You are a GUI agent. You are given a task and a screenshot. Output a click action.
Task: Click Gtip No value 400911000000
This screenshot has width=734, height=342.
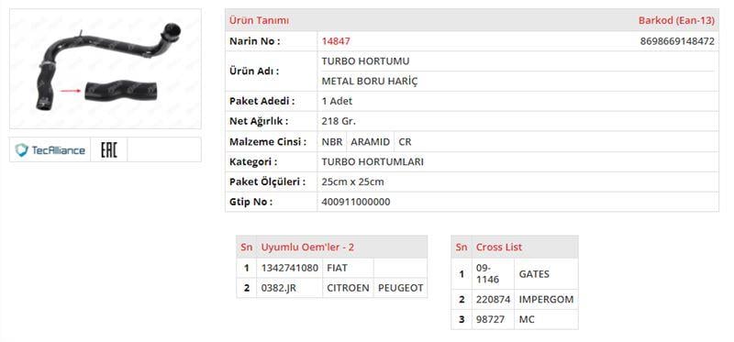356,202
